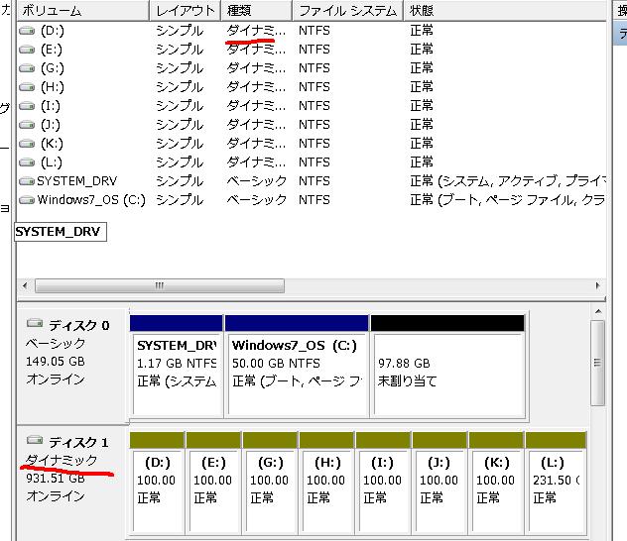Select the (H:) volume name in the list
The width and height of the screenshot is (627, 541).
pyautogui.click(x=53, y=87)
